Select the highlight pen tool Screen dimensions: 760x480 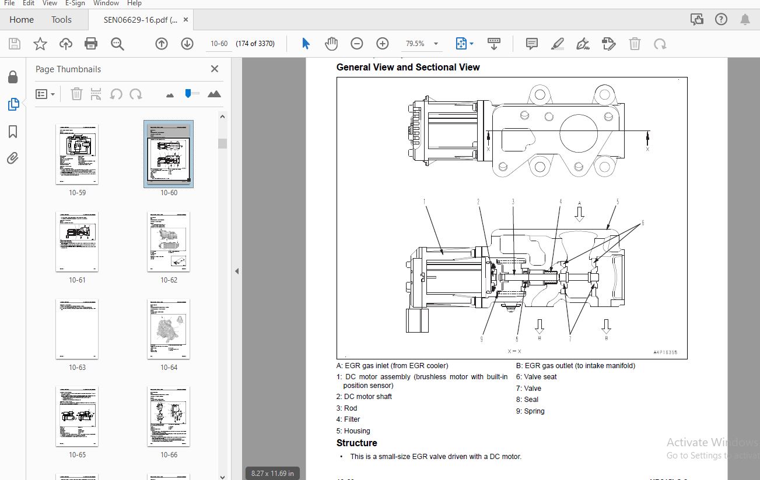pyautogui.click(x=558, y=44)
